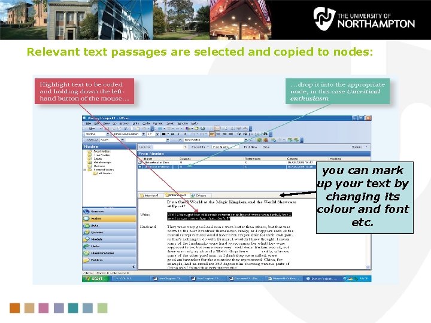Open the Window menu
The height and width of the screenshot is (323, 431).
(183, 123)
